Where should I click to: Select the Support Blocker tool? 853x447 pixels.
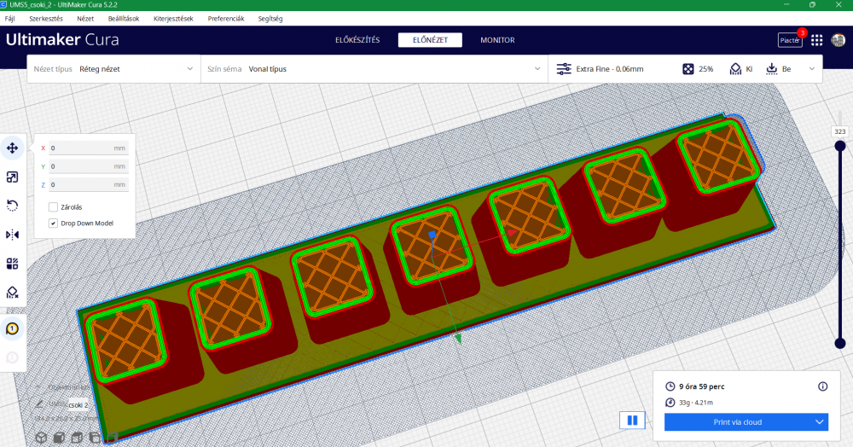13,293
